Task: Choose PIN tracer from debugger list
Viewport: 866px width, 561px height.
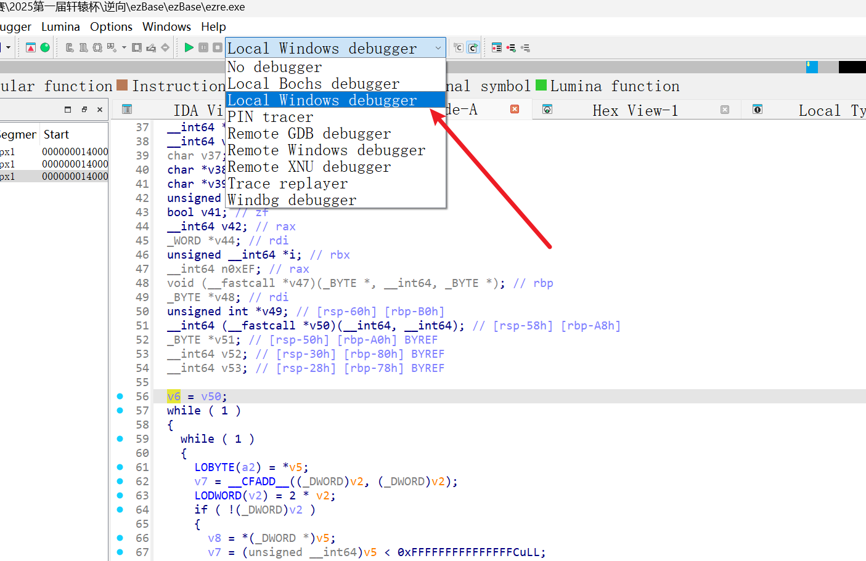Action: tap(336, 116)
